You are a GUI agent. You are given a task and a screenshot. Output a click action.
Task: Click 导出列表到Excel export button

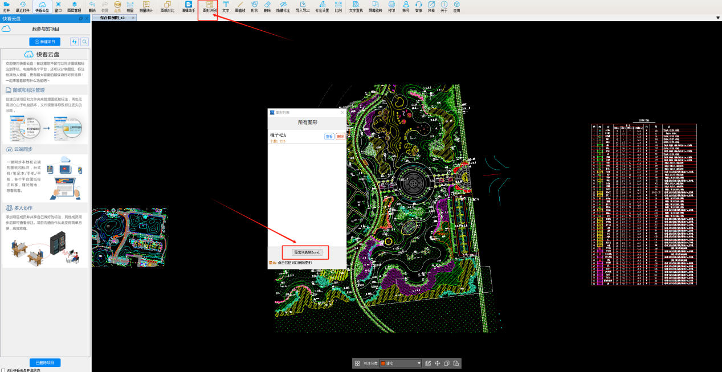[308, 252]
